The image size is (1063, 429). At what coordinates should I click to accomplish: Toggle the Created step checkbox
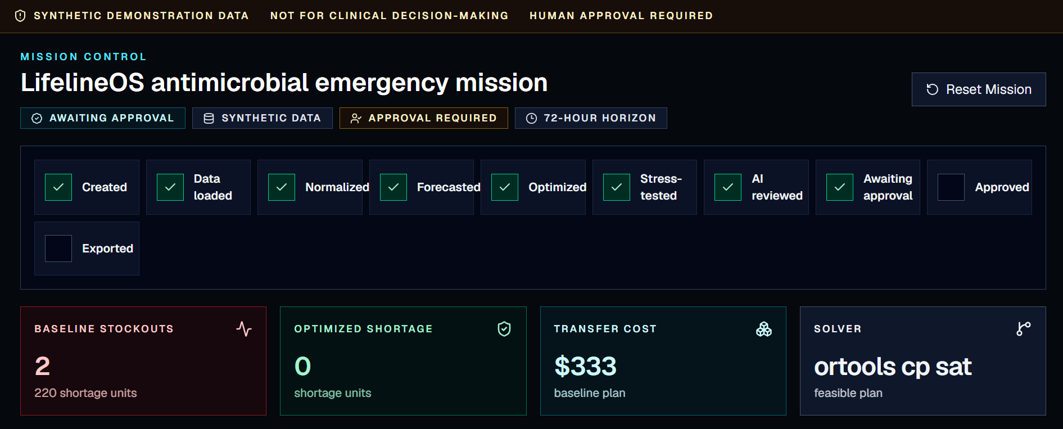58,187
